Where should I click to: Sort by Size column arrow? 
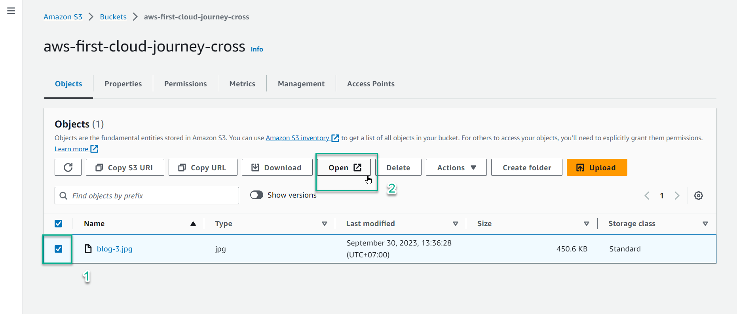point(587,224)
